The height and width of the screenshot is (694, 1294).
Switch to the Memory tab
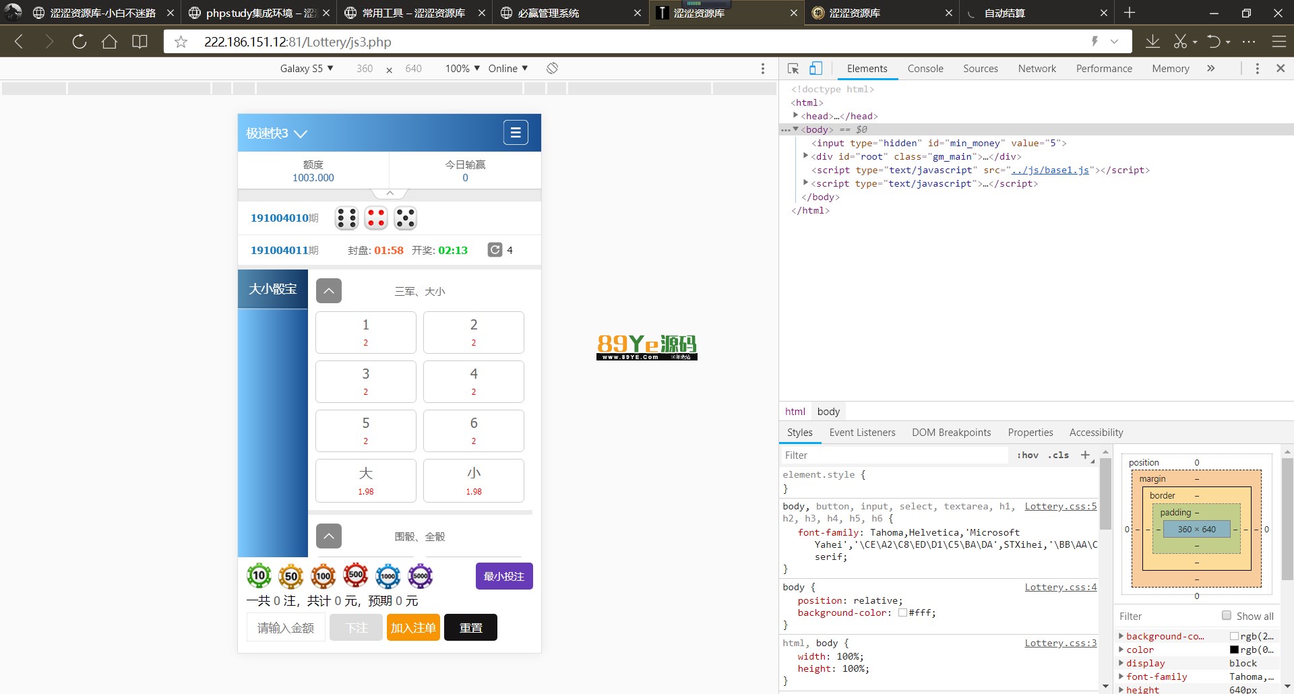tap(1171, 68)
